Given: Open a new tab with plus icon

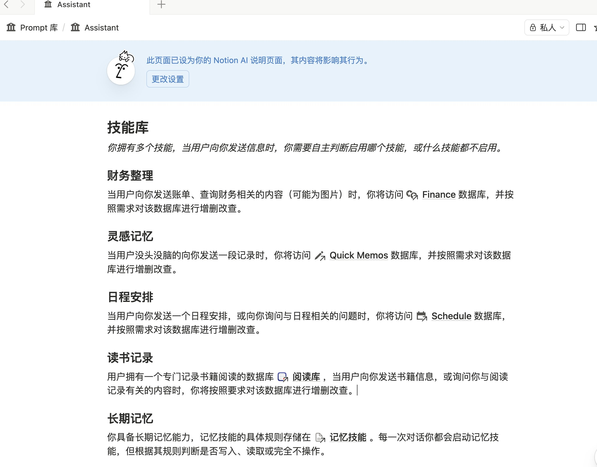Looking at the screenshot, I should [x=161, y=4].
